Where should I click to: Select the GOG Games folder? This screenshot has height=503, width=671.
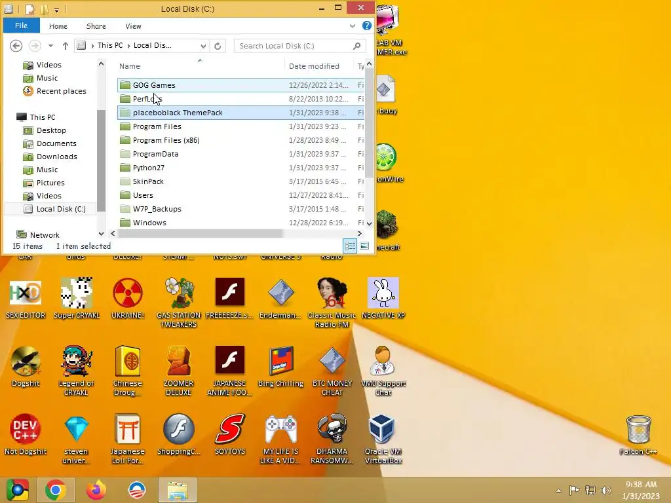pos(240,85)
